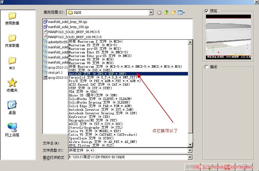Choose SpaceClaim 文件 (*.SCDOC) type
259x171 pixels.
tap(128, 138)
